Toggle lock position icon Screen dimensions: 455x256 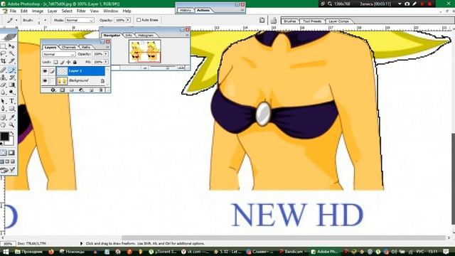coord(68,62)
